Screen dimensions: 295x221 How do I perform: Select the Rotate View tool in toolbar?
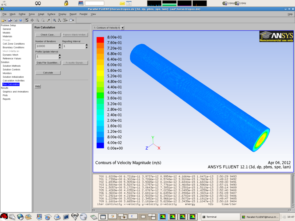tap(27, 20)
